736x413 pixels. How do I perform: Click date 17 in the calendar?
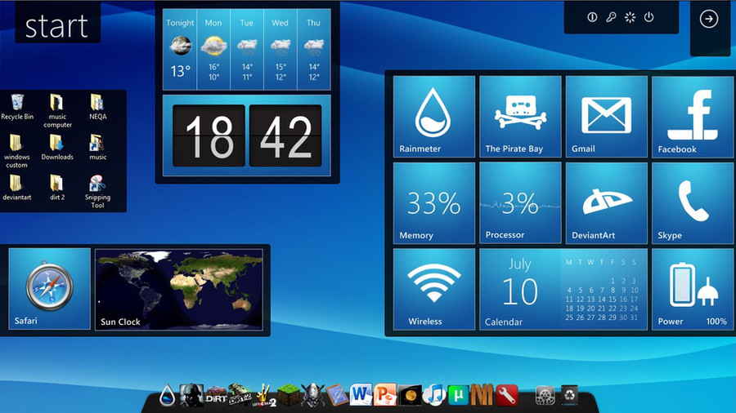click(x=634, y=300)
